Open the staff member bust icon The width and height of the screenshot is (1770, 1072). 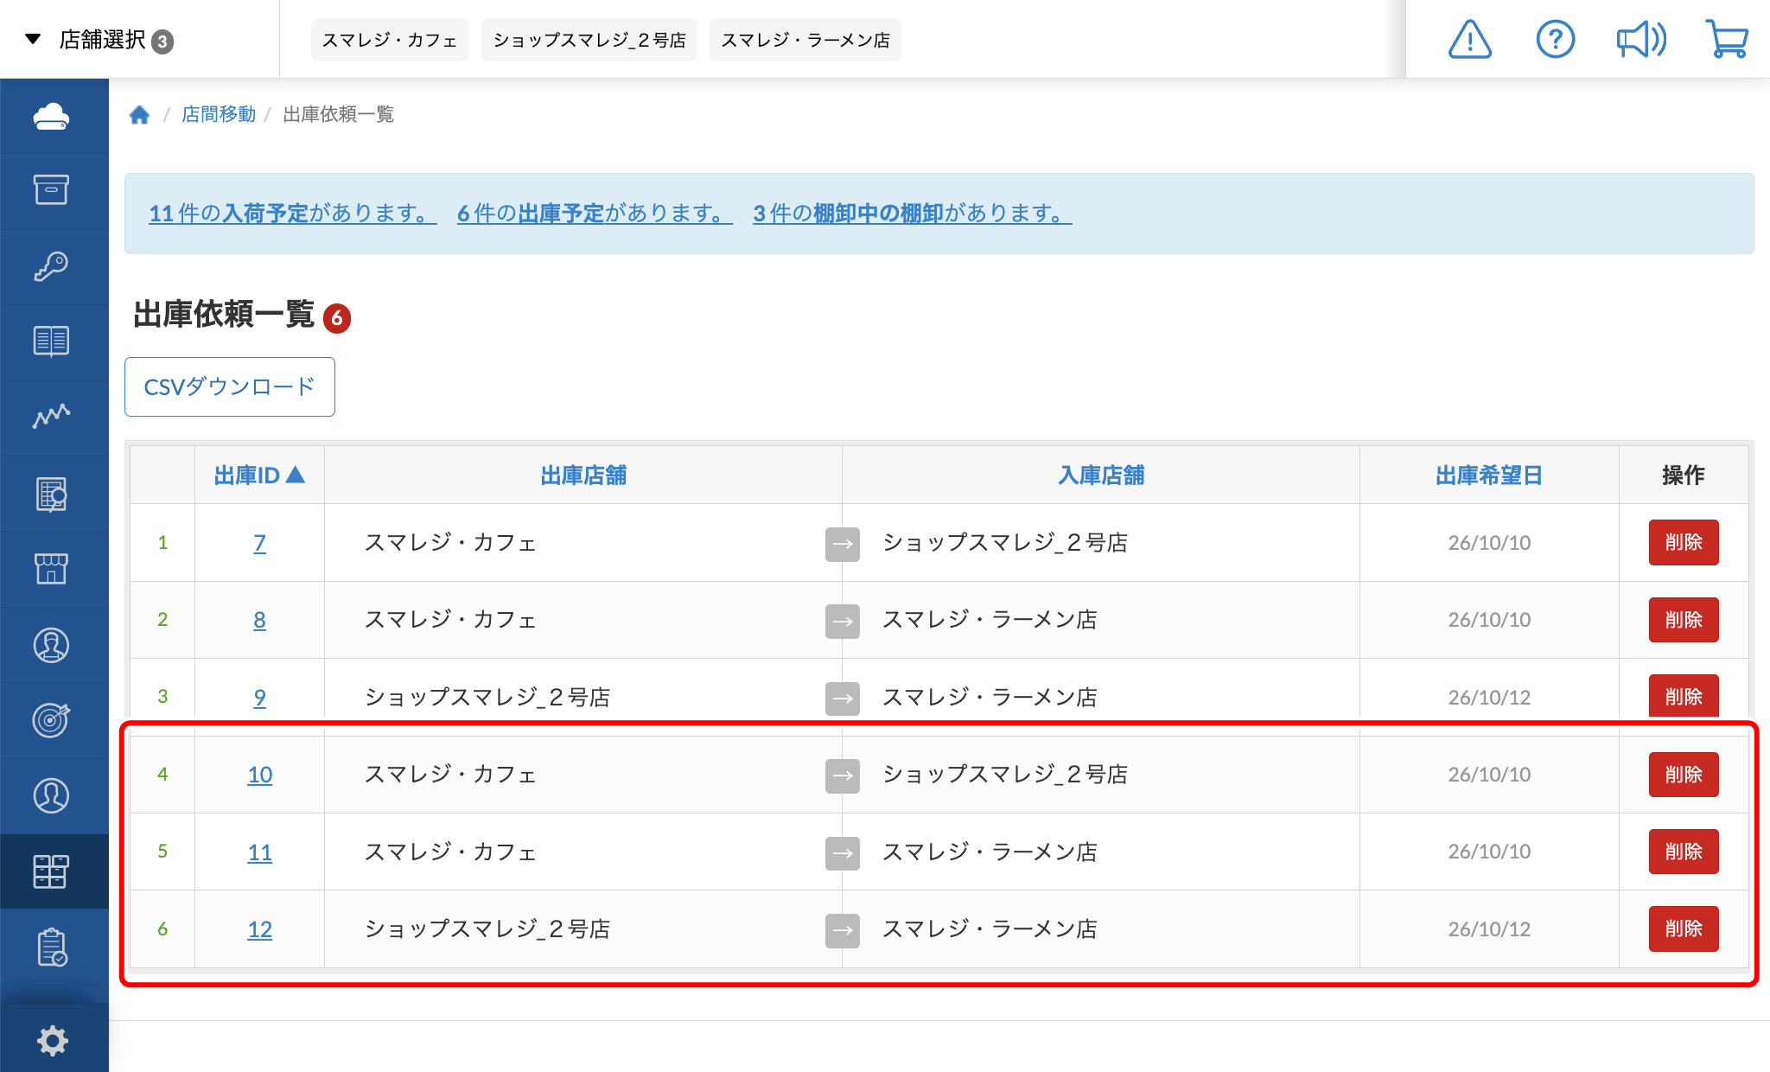(x=52, y=645)
